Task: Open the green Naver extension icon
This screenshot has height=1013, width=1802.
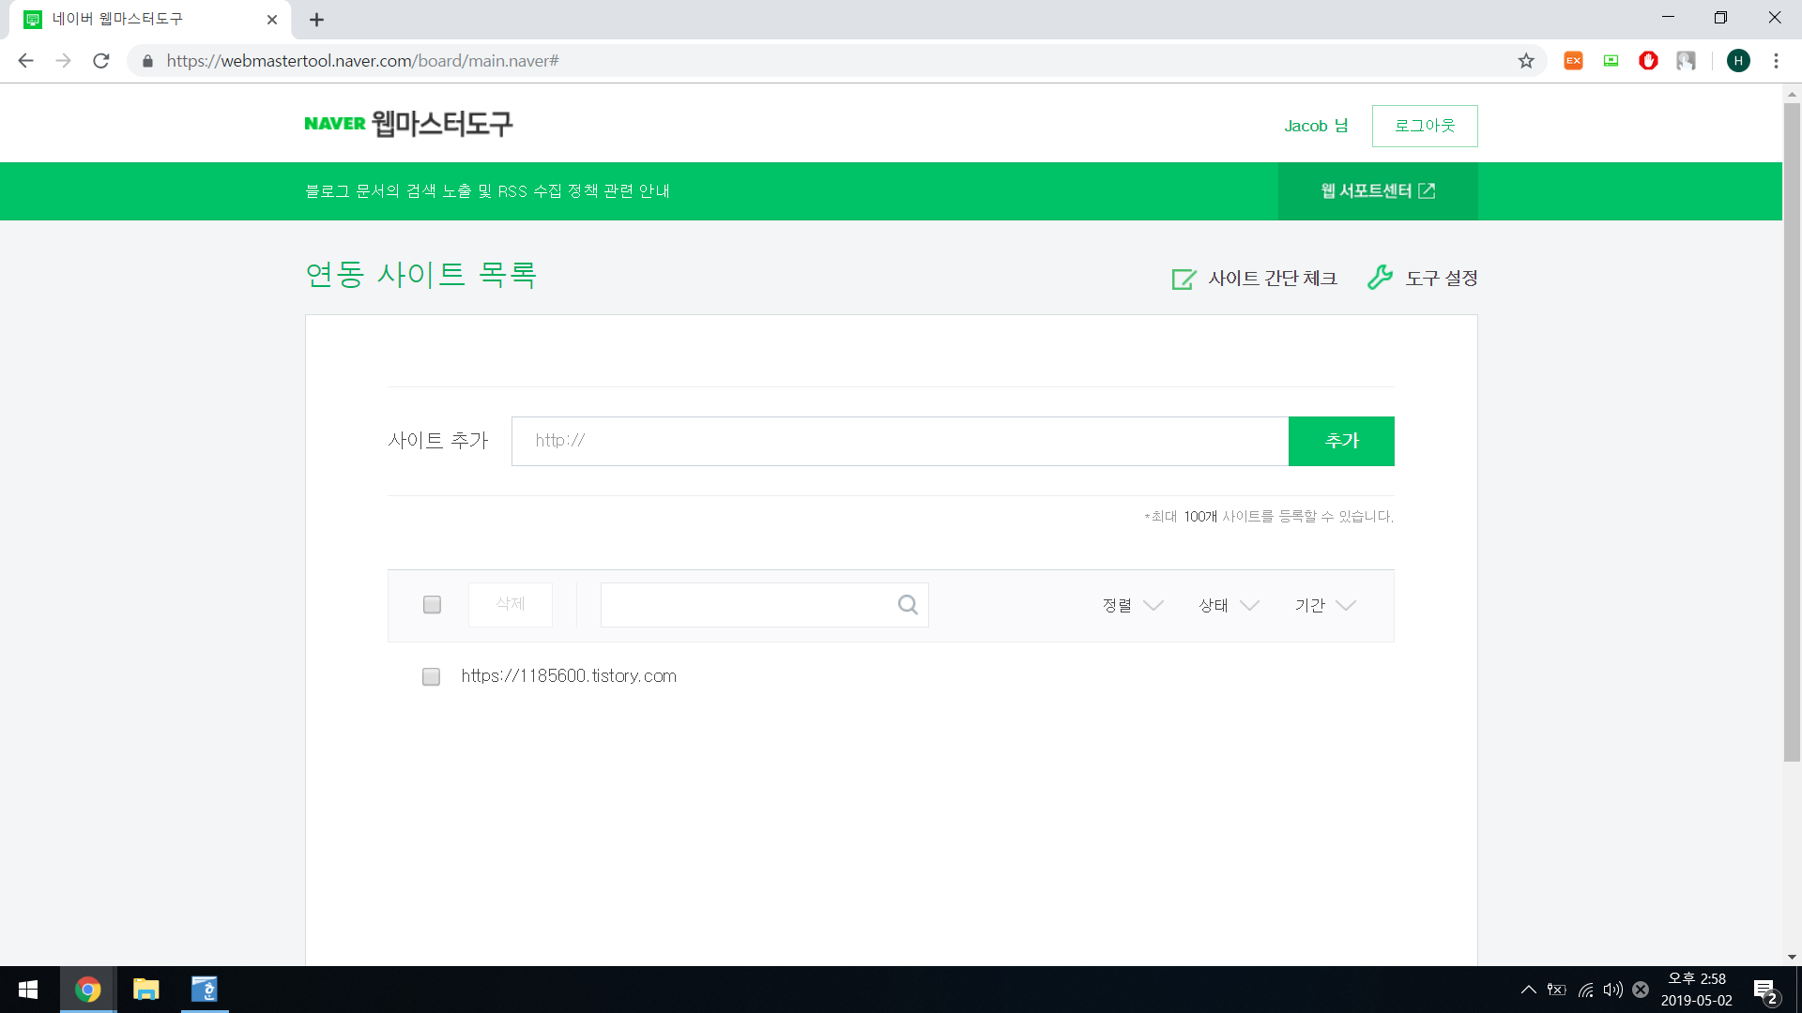Action: (x=1611, y=61)
